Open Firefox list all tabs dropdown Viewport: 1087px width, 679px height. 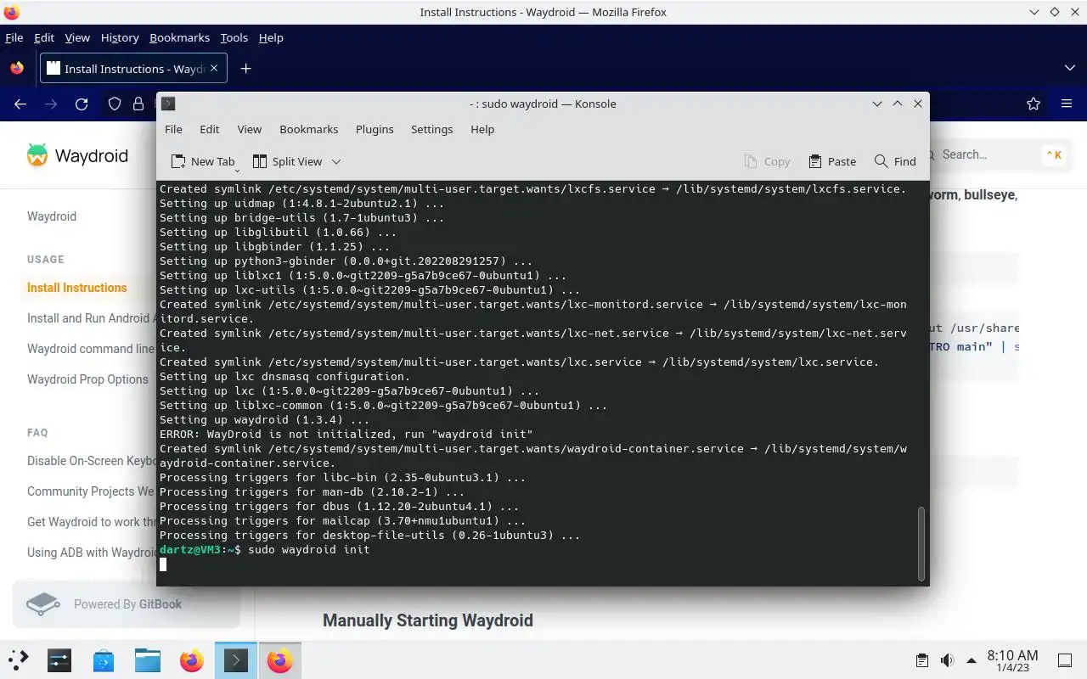(x=1069, y=68)
